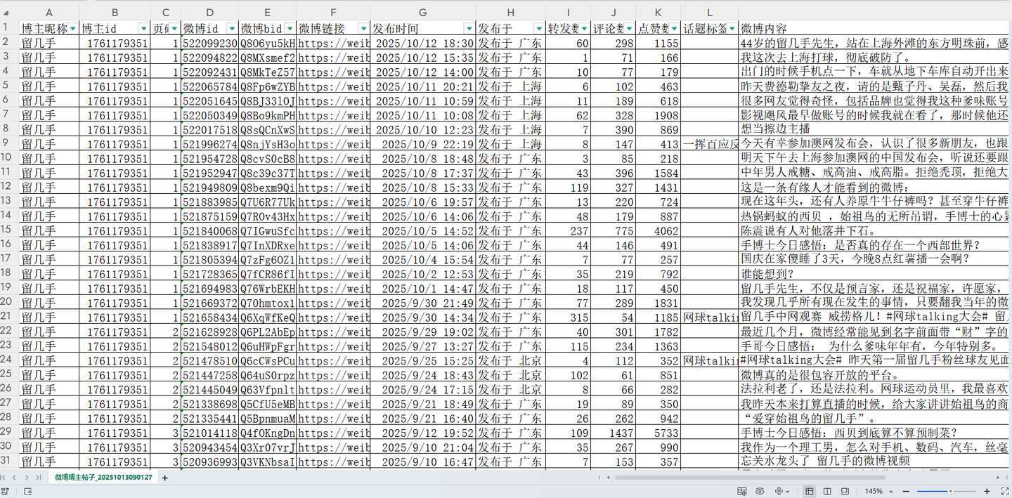1012x498 pixels.
Task: Click the table tools icon in the status bar
Action: click(741, 490)
